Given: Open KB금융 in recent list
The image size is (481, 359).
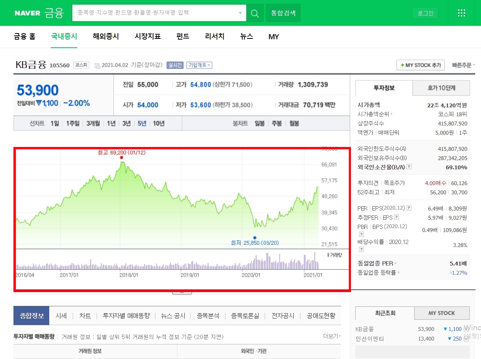Looking at the screenshot, I should pyautogui.click(x=364, y=329).
